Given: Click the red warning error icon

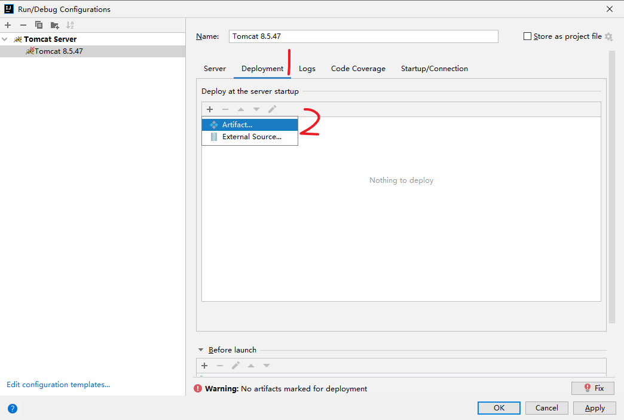Looking at the screenshot, I should [198, 388].
